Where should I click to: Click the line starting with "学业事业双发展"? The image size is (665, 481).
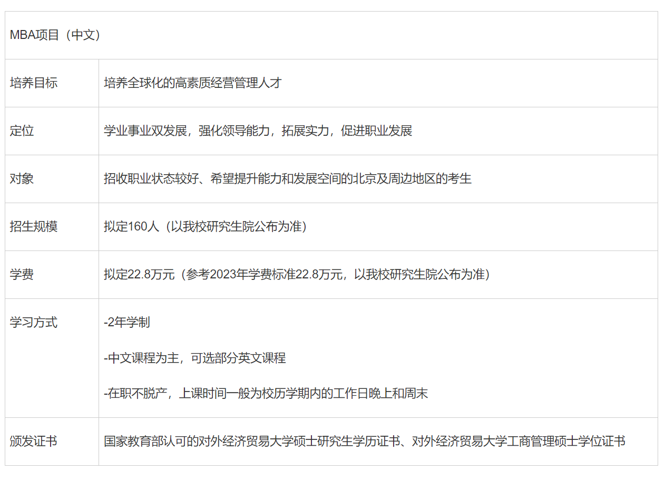point(258,131)
